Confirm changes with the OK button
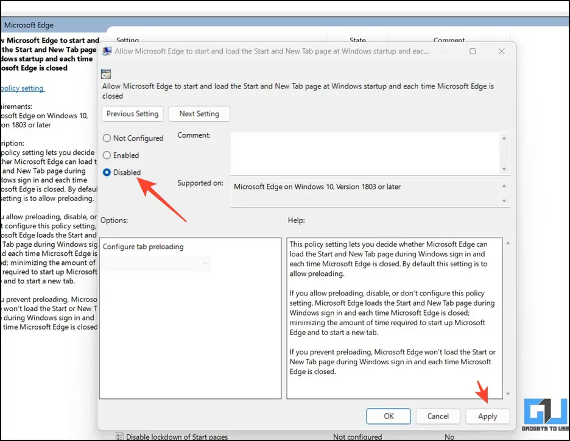 pos(388,416)
